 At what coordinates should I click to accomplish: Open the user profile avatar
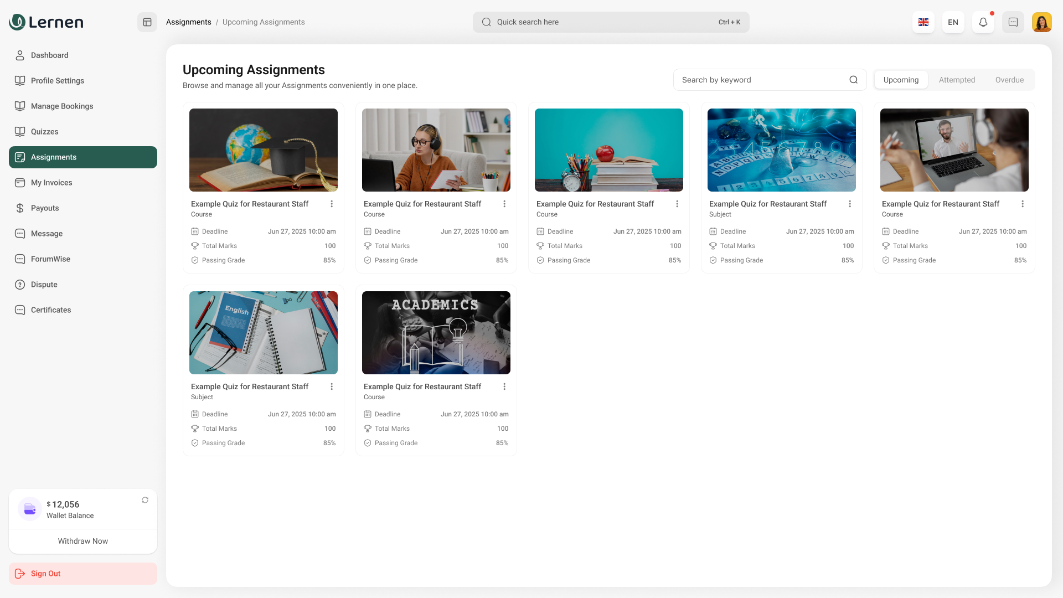click(x=1042, y=22)
